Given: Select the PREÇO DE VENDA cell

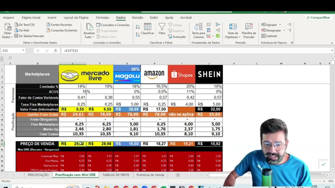Looking at the screenshot, I should [x=37, y=144].
